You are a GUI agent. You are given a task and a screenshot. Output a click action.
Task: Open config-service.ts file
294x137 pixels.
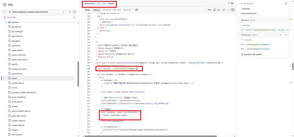(19, 69)
